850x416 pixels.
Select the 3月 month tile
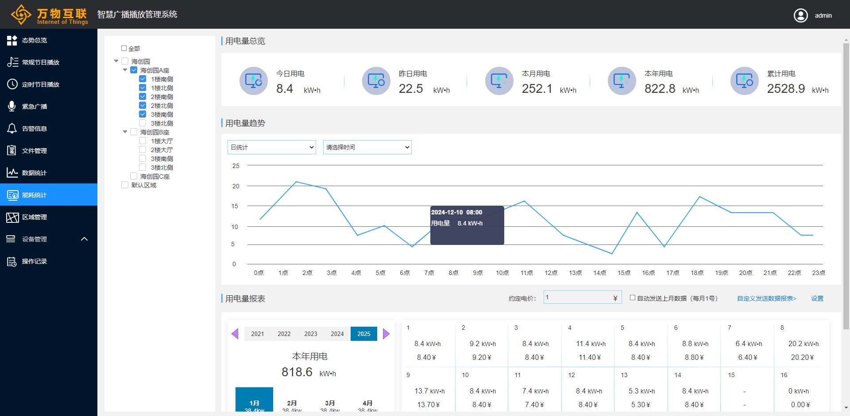pos(330,400)
